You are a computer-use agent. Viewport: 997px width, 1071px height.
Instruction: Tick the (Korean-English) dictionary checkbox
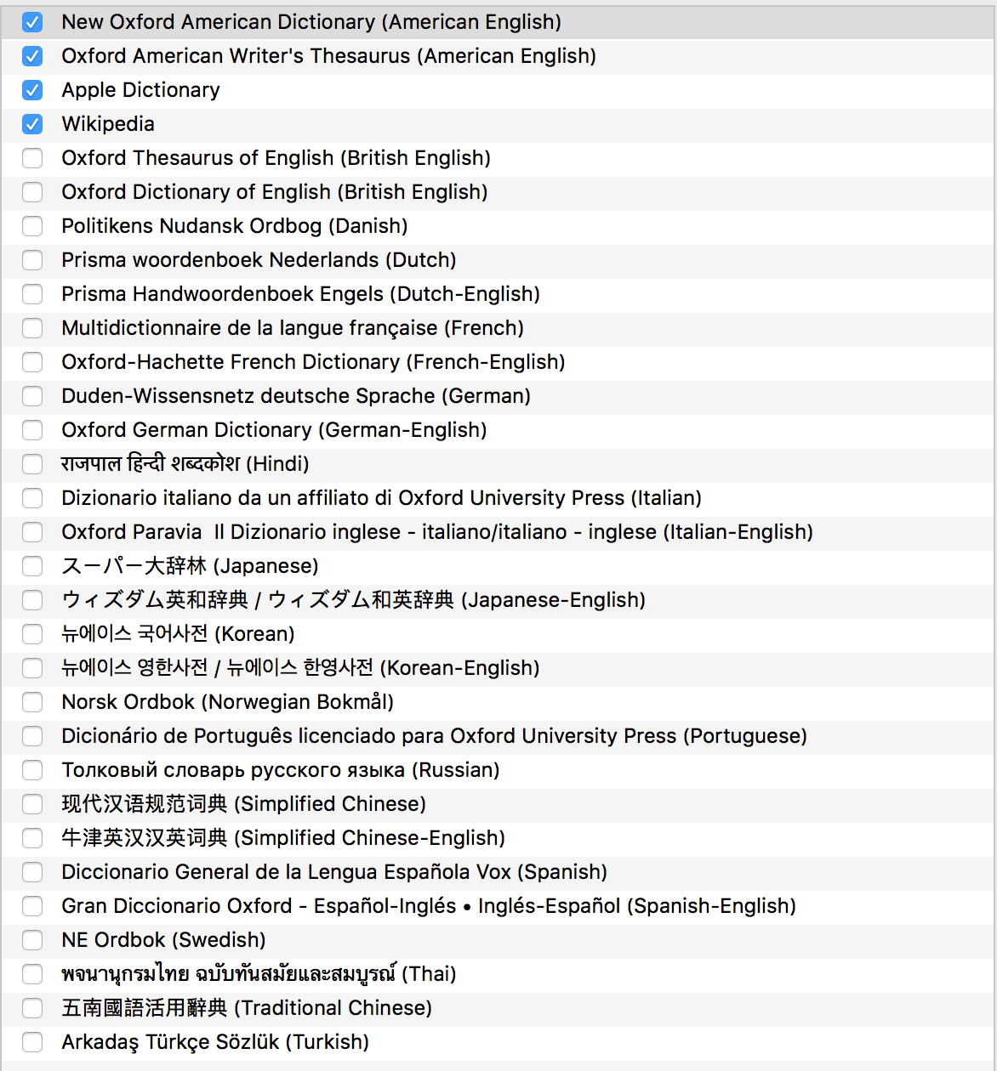(x=32, y=668)
